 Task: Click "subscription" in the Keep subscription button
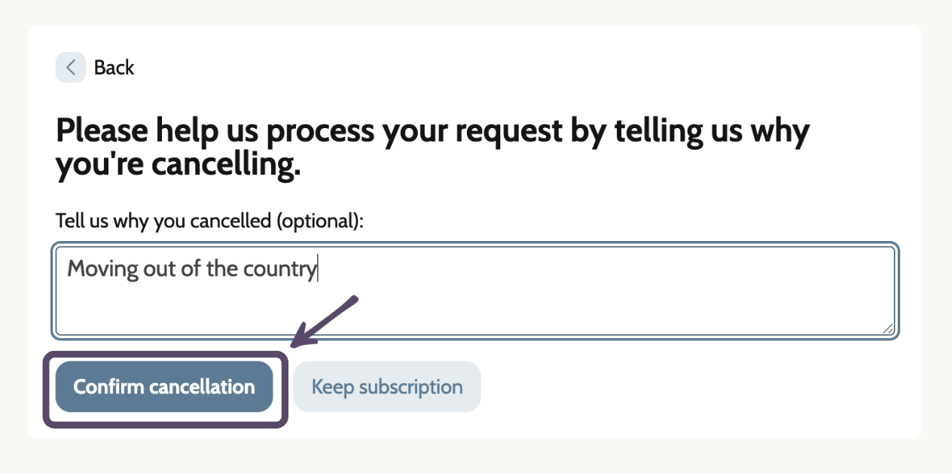pos(410,387)
